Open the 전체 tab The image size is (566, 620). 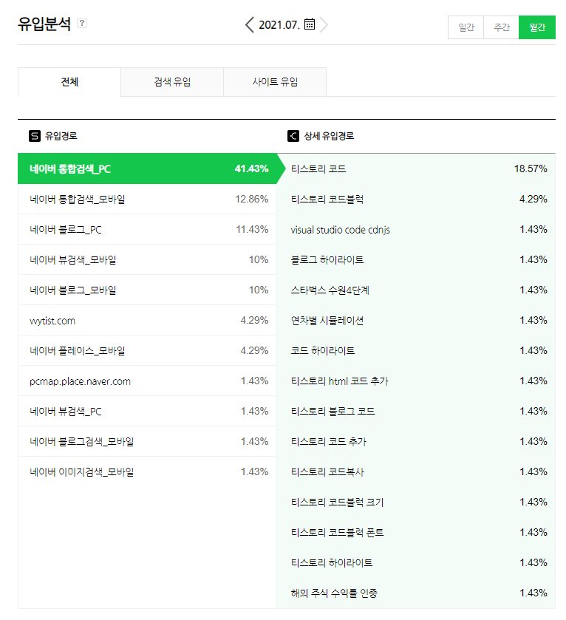(x=69, y=82)
